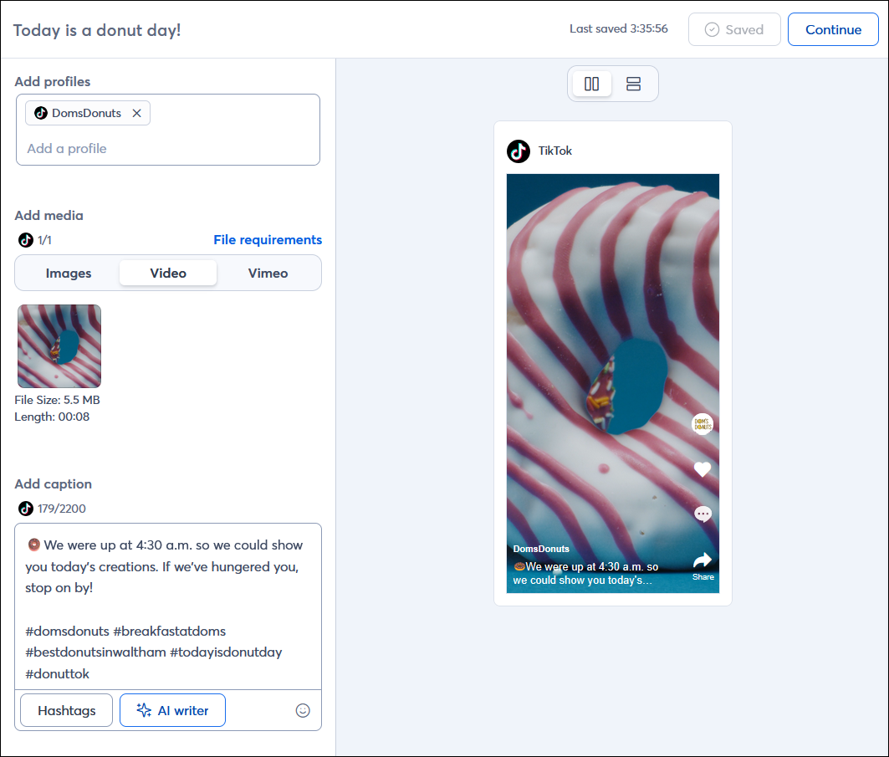Launch the AI writer
The width and height of the screenshot is (889, 757).
click(172, 710)
